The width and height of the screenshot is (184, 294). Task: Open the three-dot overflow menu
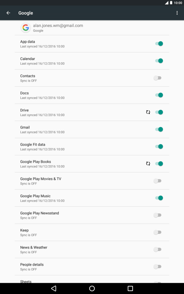pos(177,13)
